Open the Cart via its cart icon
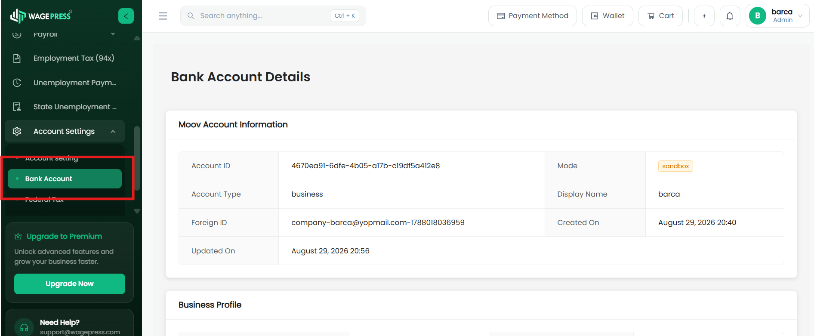Viewport: 814px width, 336px height. (651, 16)
